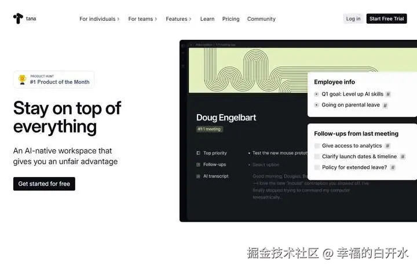This screenshot has width=417, height=268.
Task: Click the Top priority field icon
Action: pos(198,153)
